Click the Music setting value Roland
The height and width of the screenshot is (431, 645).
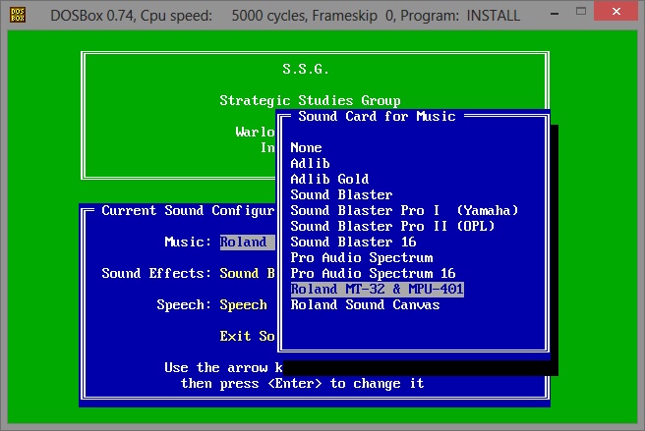click(x=247, y=242)
